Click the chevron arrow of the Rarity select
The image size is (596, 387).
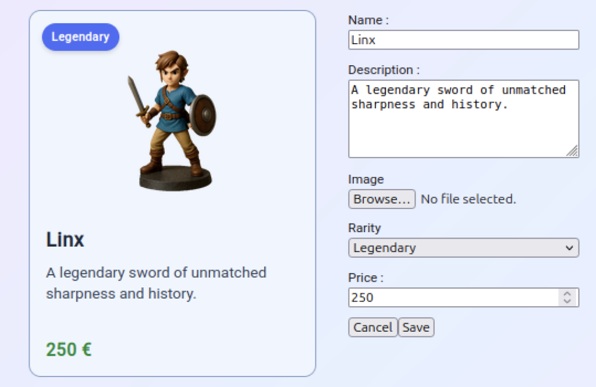pyautogui.click(x=569, y=248)
